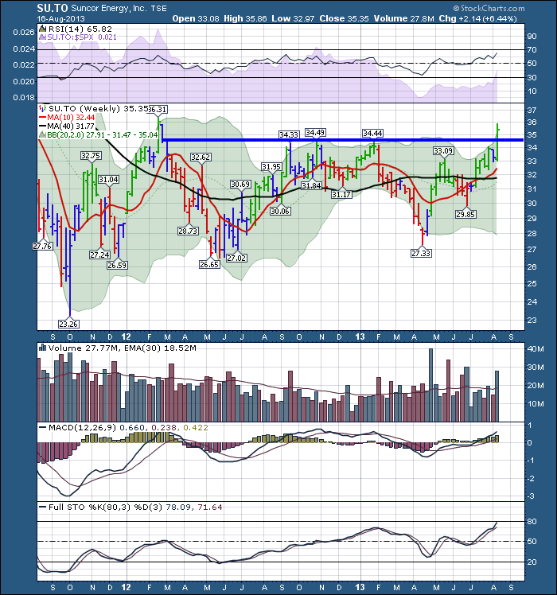
Task: Click the MACD(12,26,9) indicator label
Action: [x=83, y=428]
